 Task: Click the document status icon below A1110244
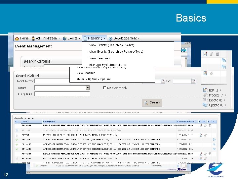pos(17,131)
